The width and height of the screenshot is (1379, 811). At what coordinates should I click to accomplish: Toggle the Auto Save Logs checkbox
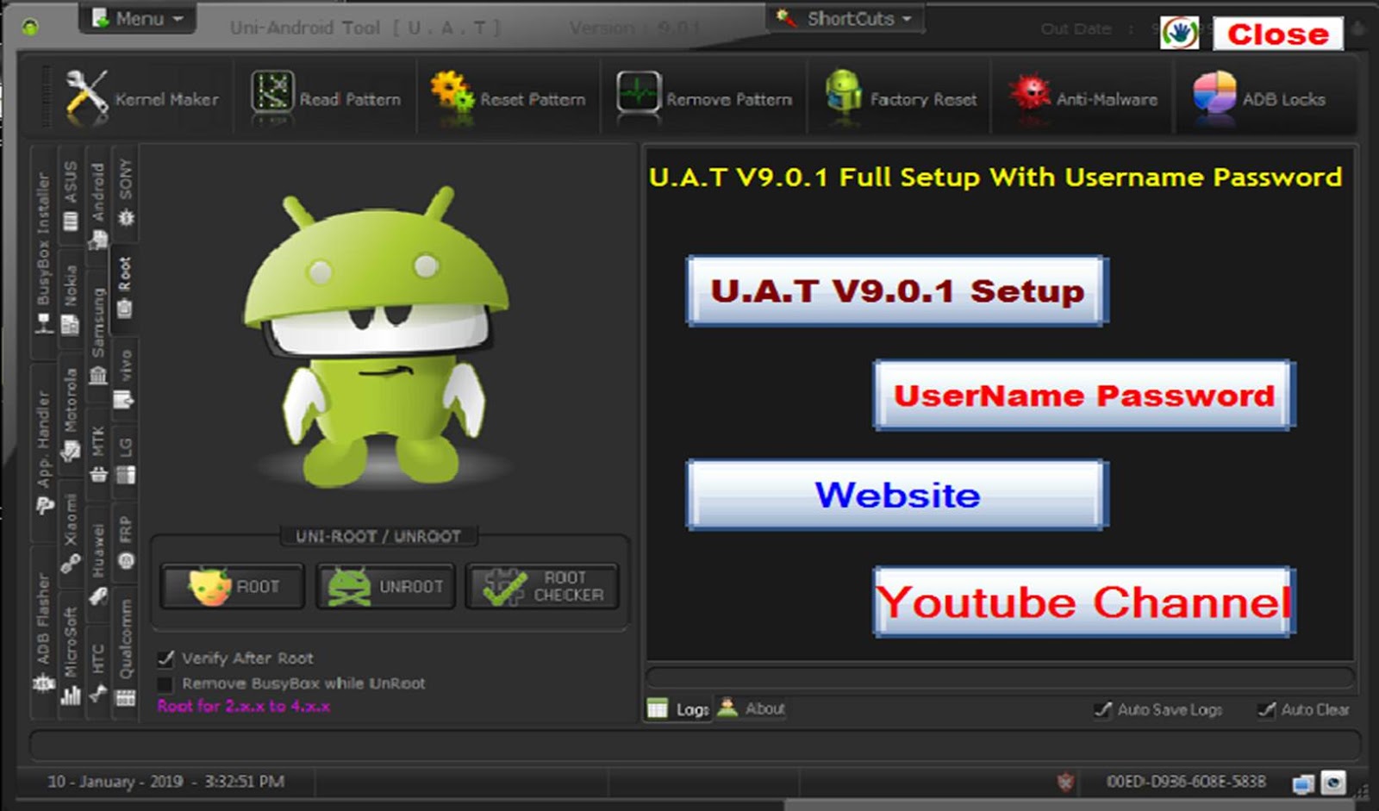pos(1102,709)
